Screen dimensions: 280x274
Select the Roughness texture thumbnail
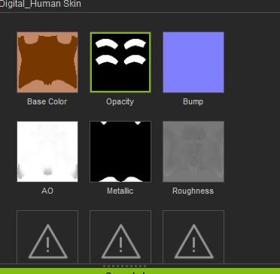(193, 152)
